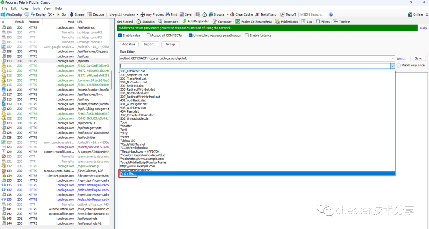
Task: Select *drop in the response list
Action: (x=257, y=134)
